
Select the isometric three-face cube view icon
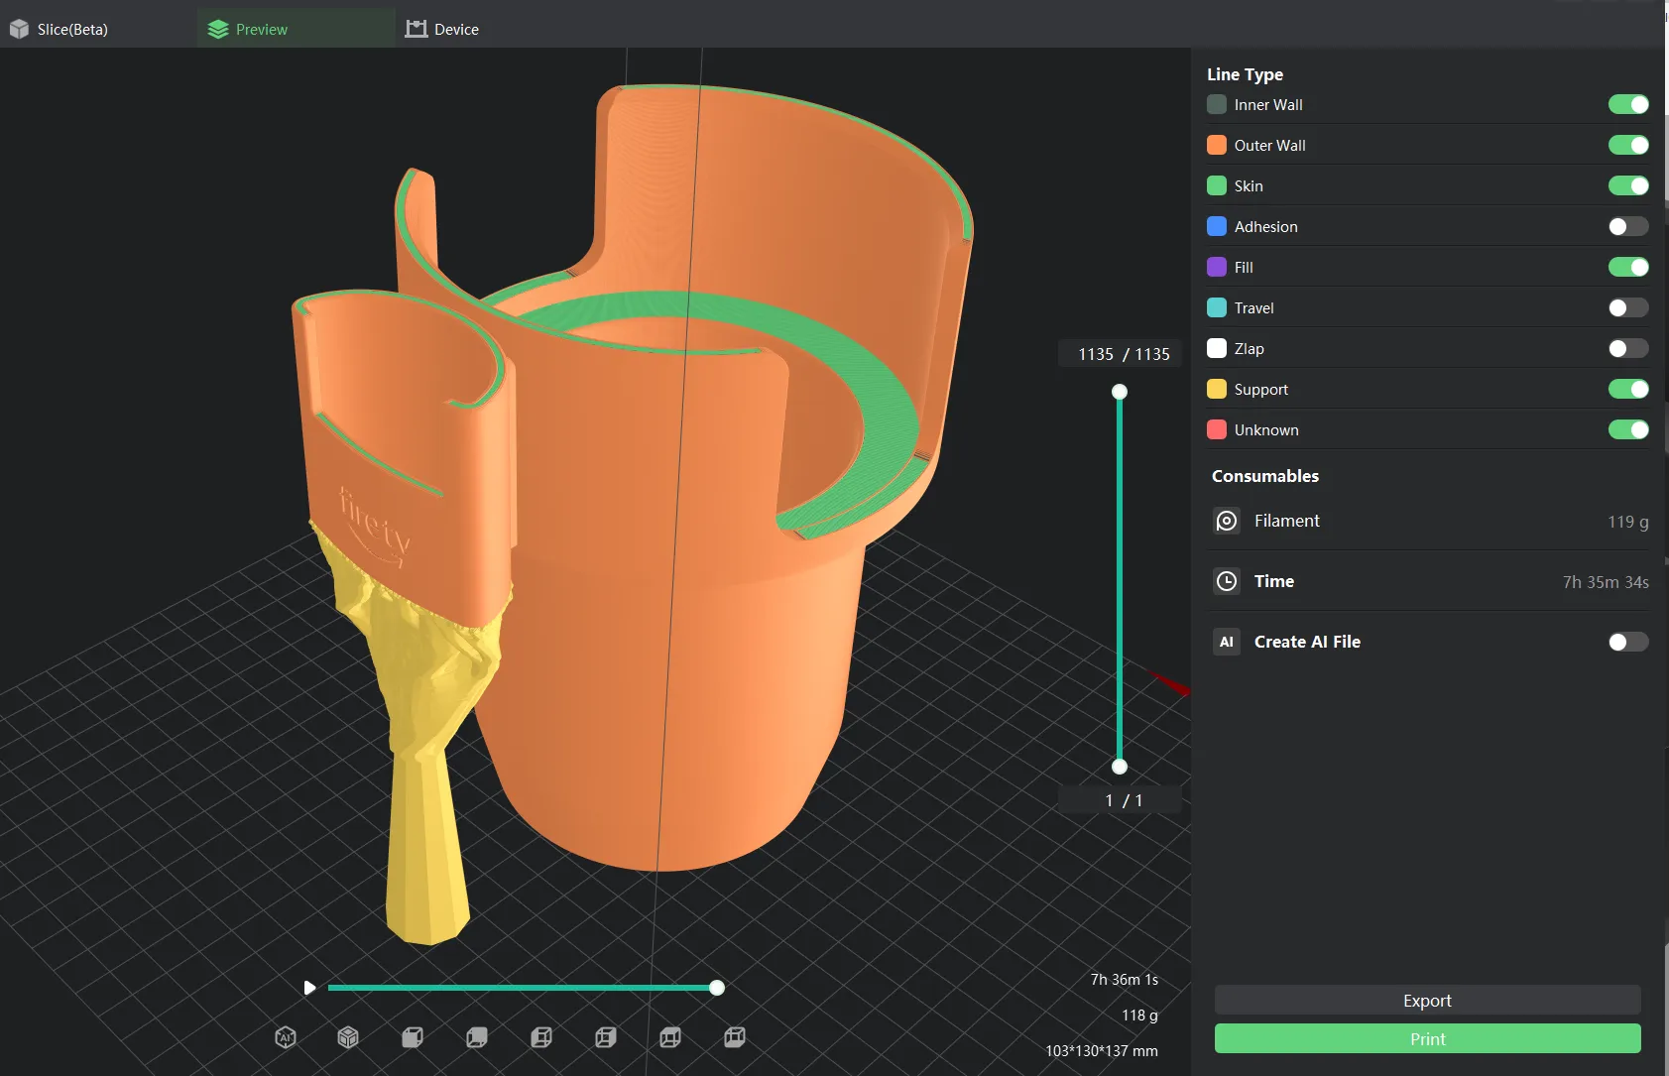pos(348,1037)
